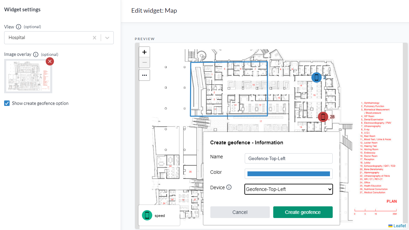Click the map zoom out button
409x230 pixels.
(144, 62)
